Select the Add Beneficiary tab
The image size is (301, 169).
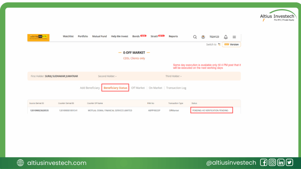90,88
